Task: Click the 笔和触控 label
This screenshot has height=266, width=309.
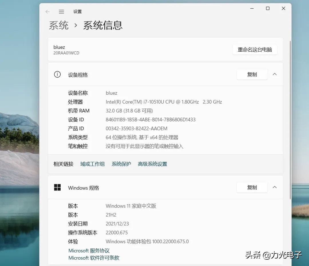Action: coord(78,146)
